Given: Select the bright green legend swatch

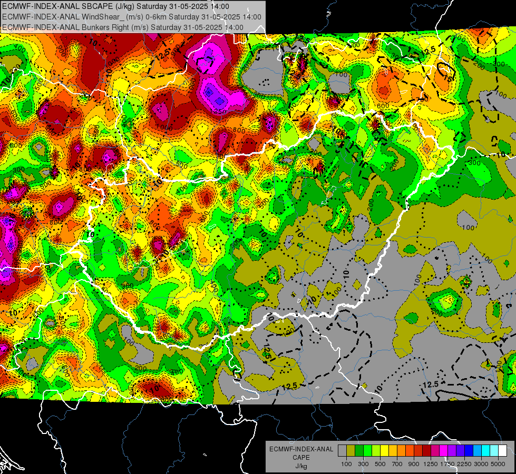Looking at the screenshot, I should coord(367,450).
